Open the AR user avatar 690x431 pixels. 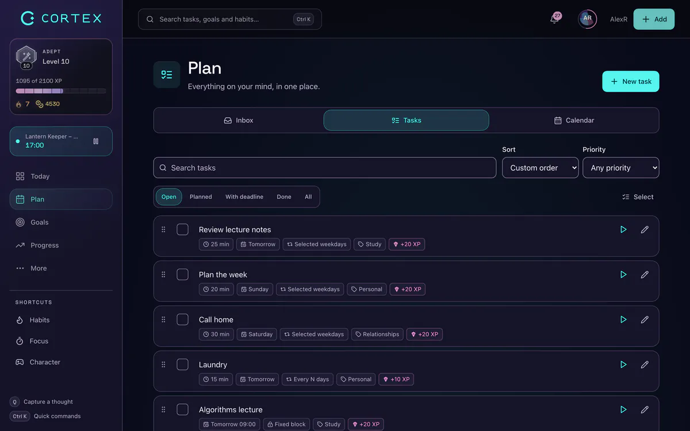587,19
